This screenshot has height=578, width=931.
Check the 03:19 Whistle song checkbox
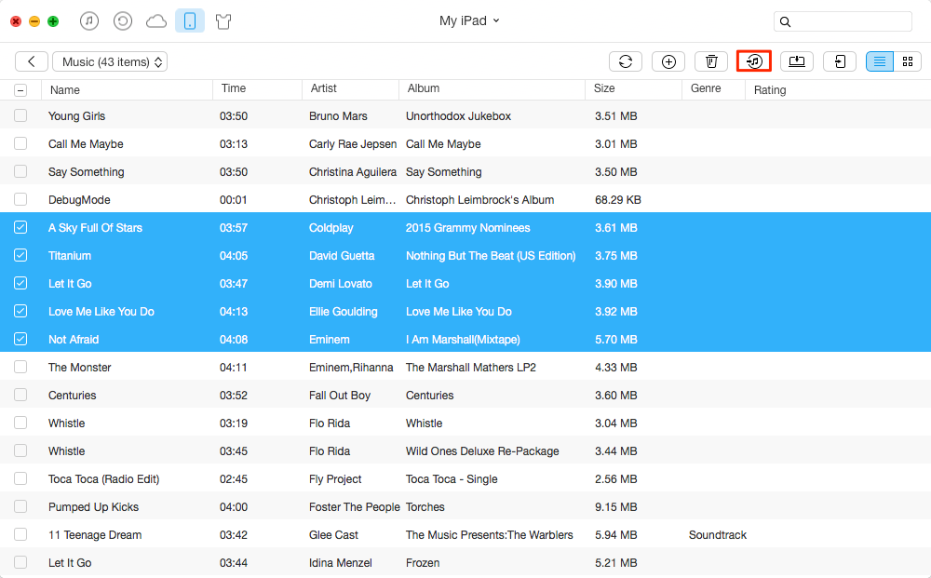tap(20, 423)
